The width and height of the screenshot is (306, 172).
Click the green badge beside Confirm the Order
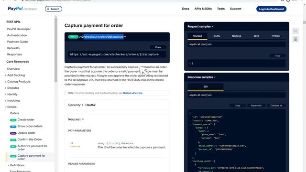pyautogui.click(x=13, y=140)
